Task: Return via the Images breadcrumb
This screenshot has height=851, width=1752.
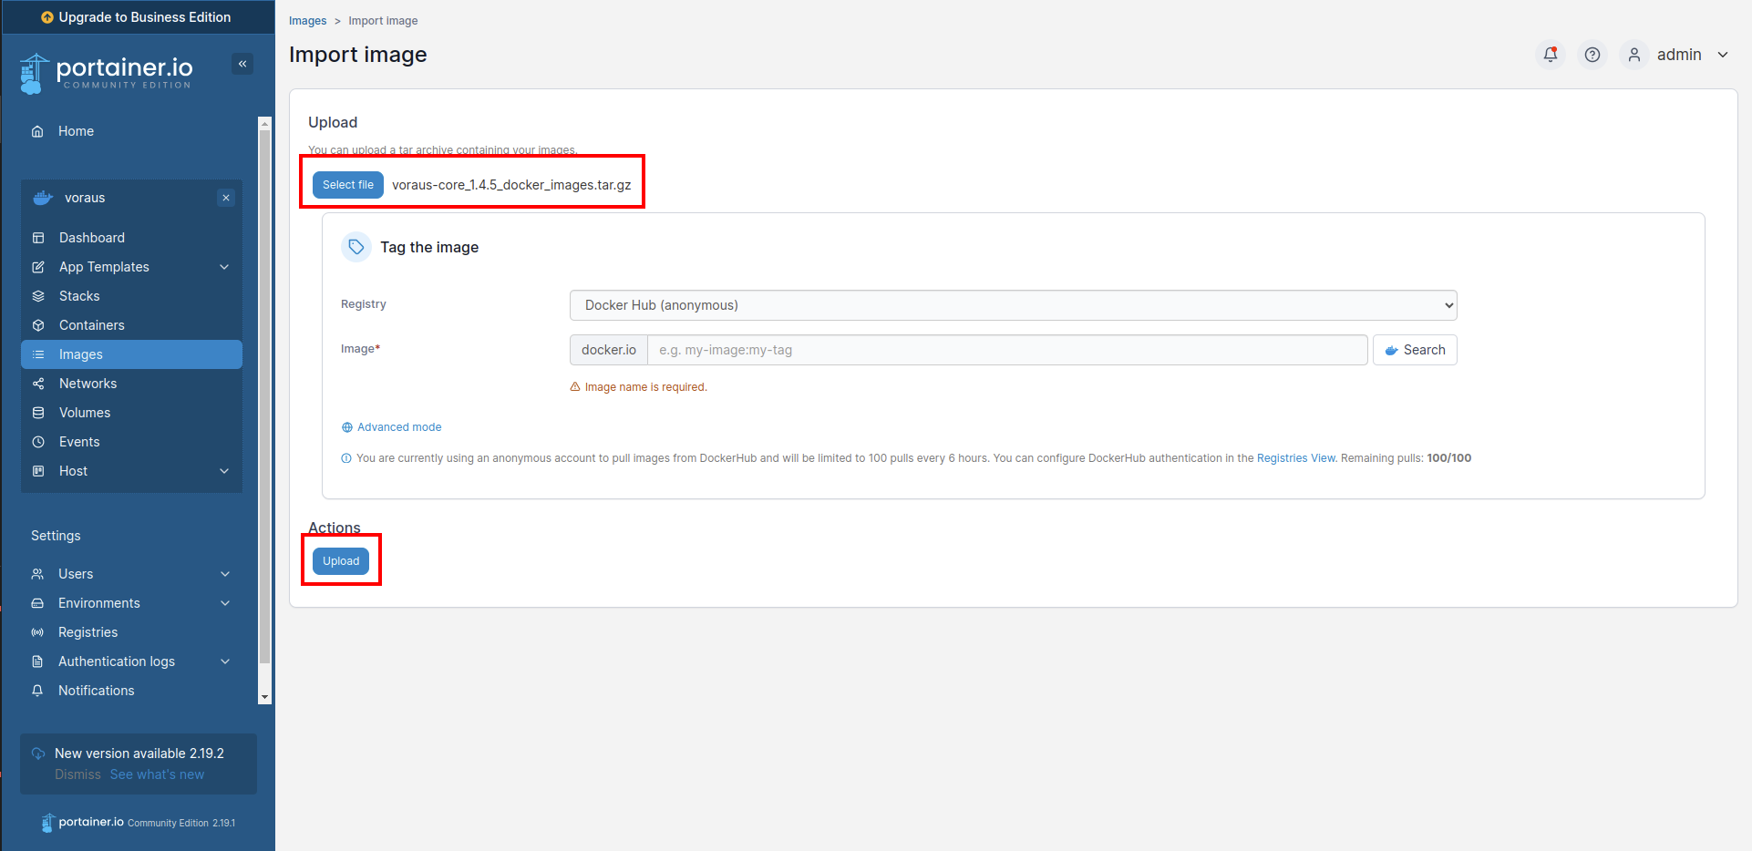Action: coord(307,20)
